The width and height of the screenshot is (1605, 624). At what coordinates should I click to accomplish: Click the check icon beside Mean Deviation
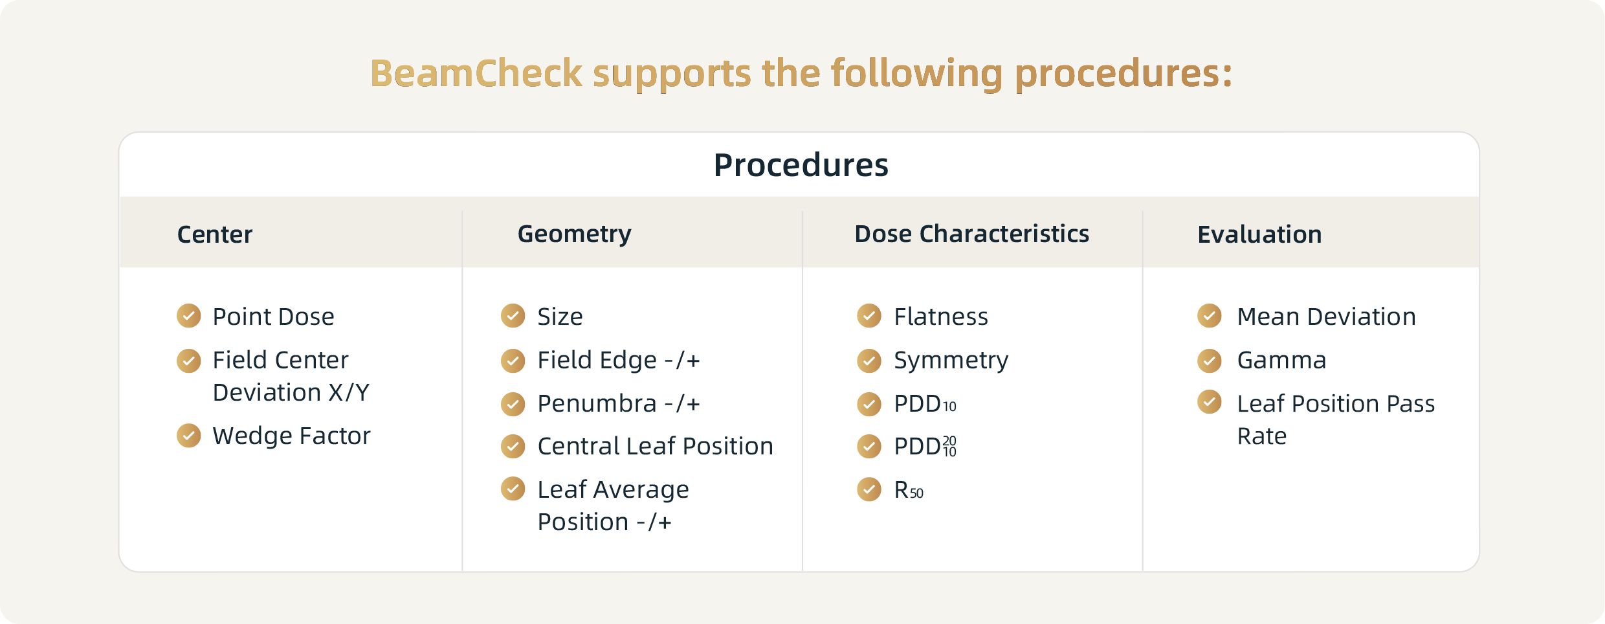[1210, 316]
